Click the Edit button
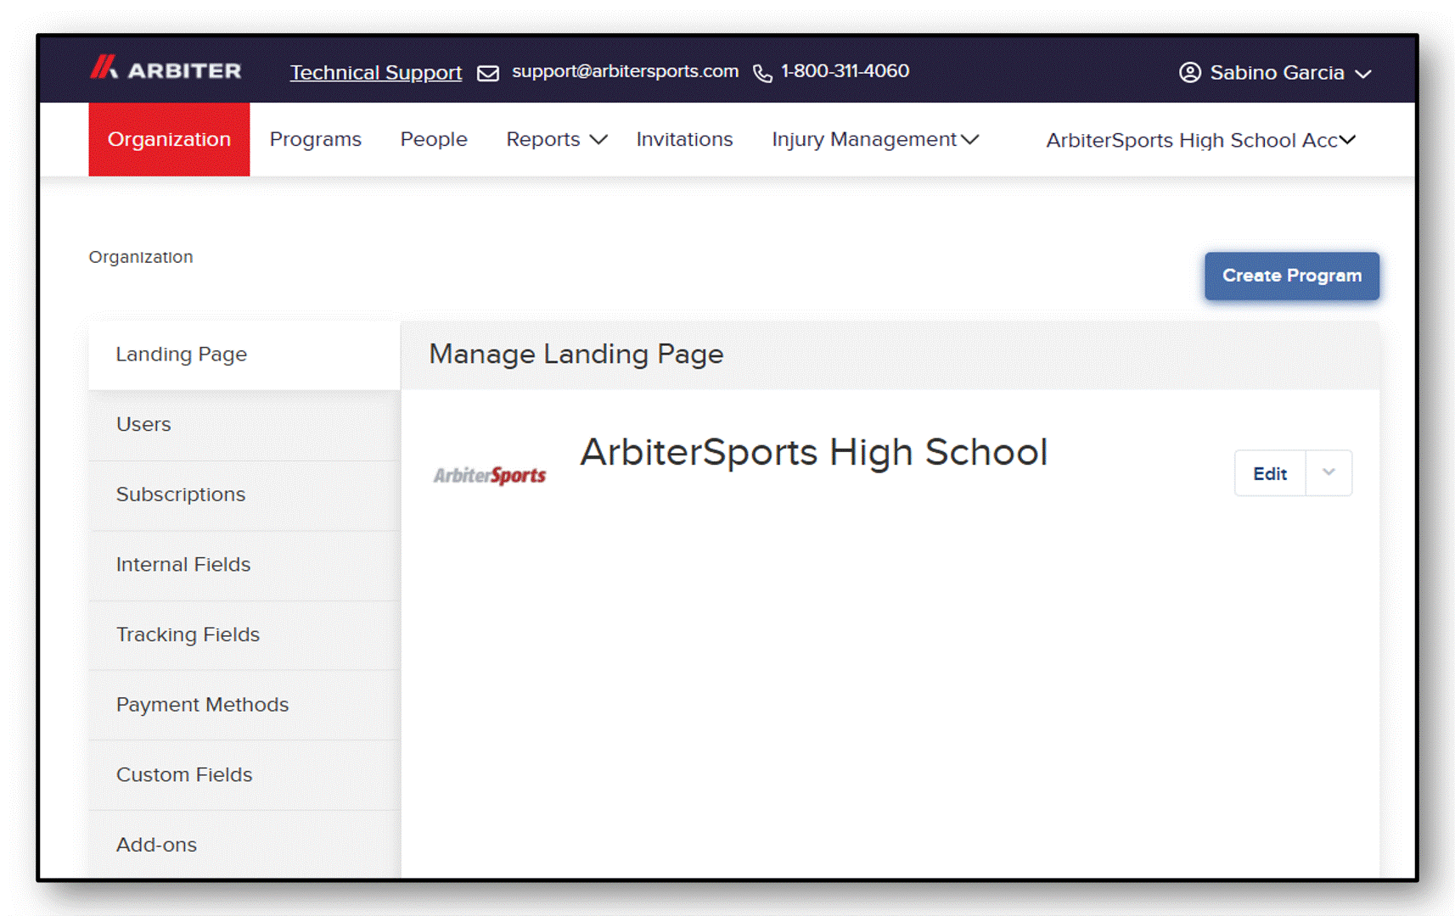This screenshot has width=1455, height=916. 1270,473
